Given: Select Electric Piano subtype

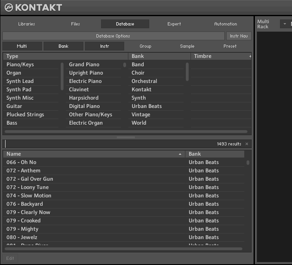Looking at the screenshot, I should [94, 82].
